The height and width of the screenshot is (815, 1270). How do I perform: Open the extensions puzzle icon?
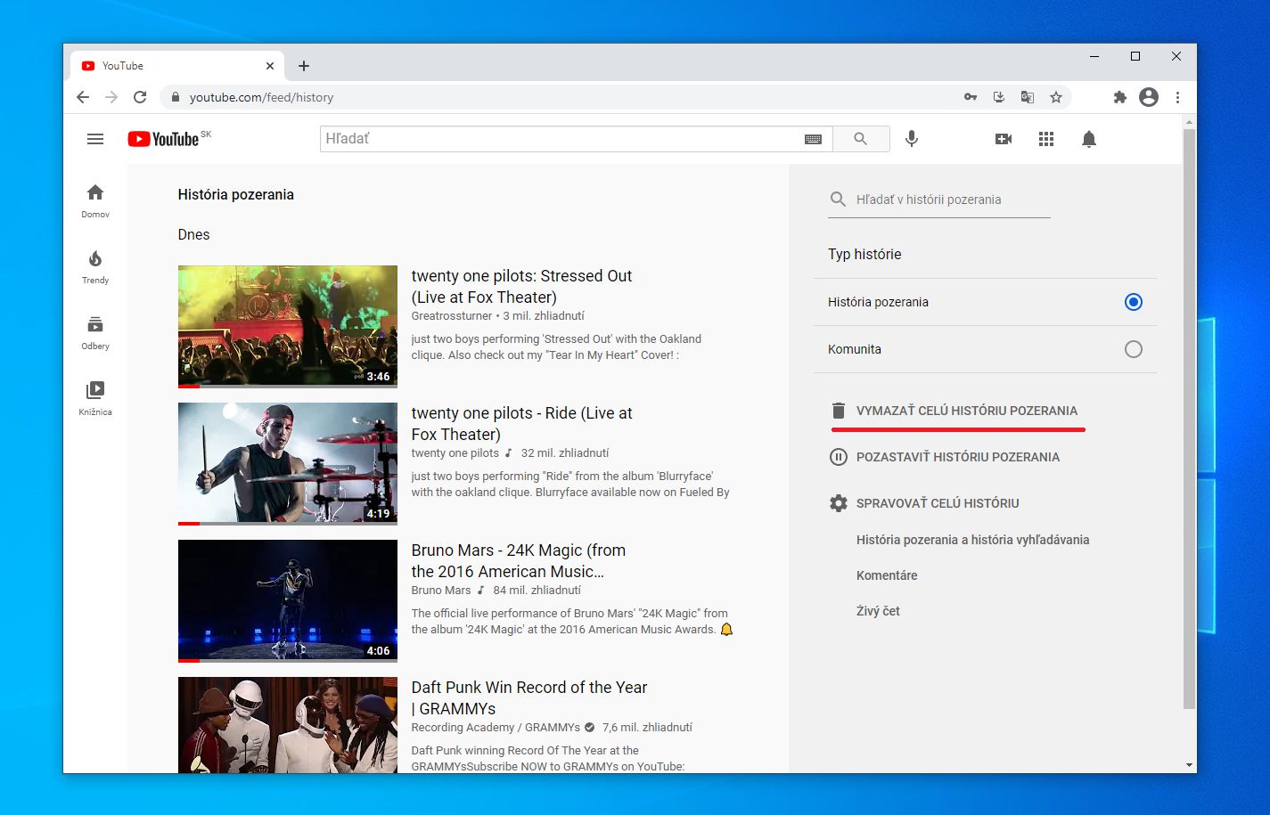tap(1120, 97)
